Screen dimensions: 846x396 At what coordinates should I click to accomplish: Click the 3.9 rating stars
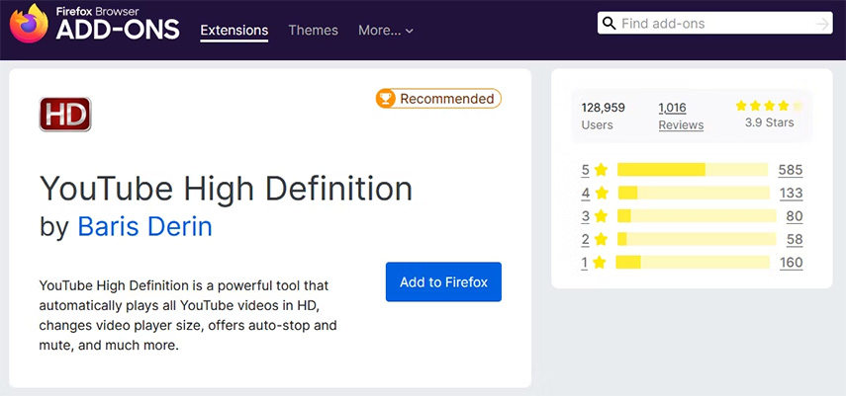[x=770, y=106]
